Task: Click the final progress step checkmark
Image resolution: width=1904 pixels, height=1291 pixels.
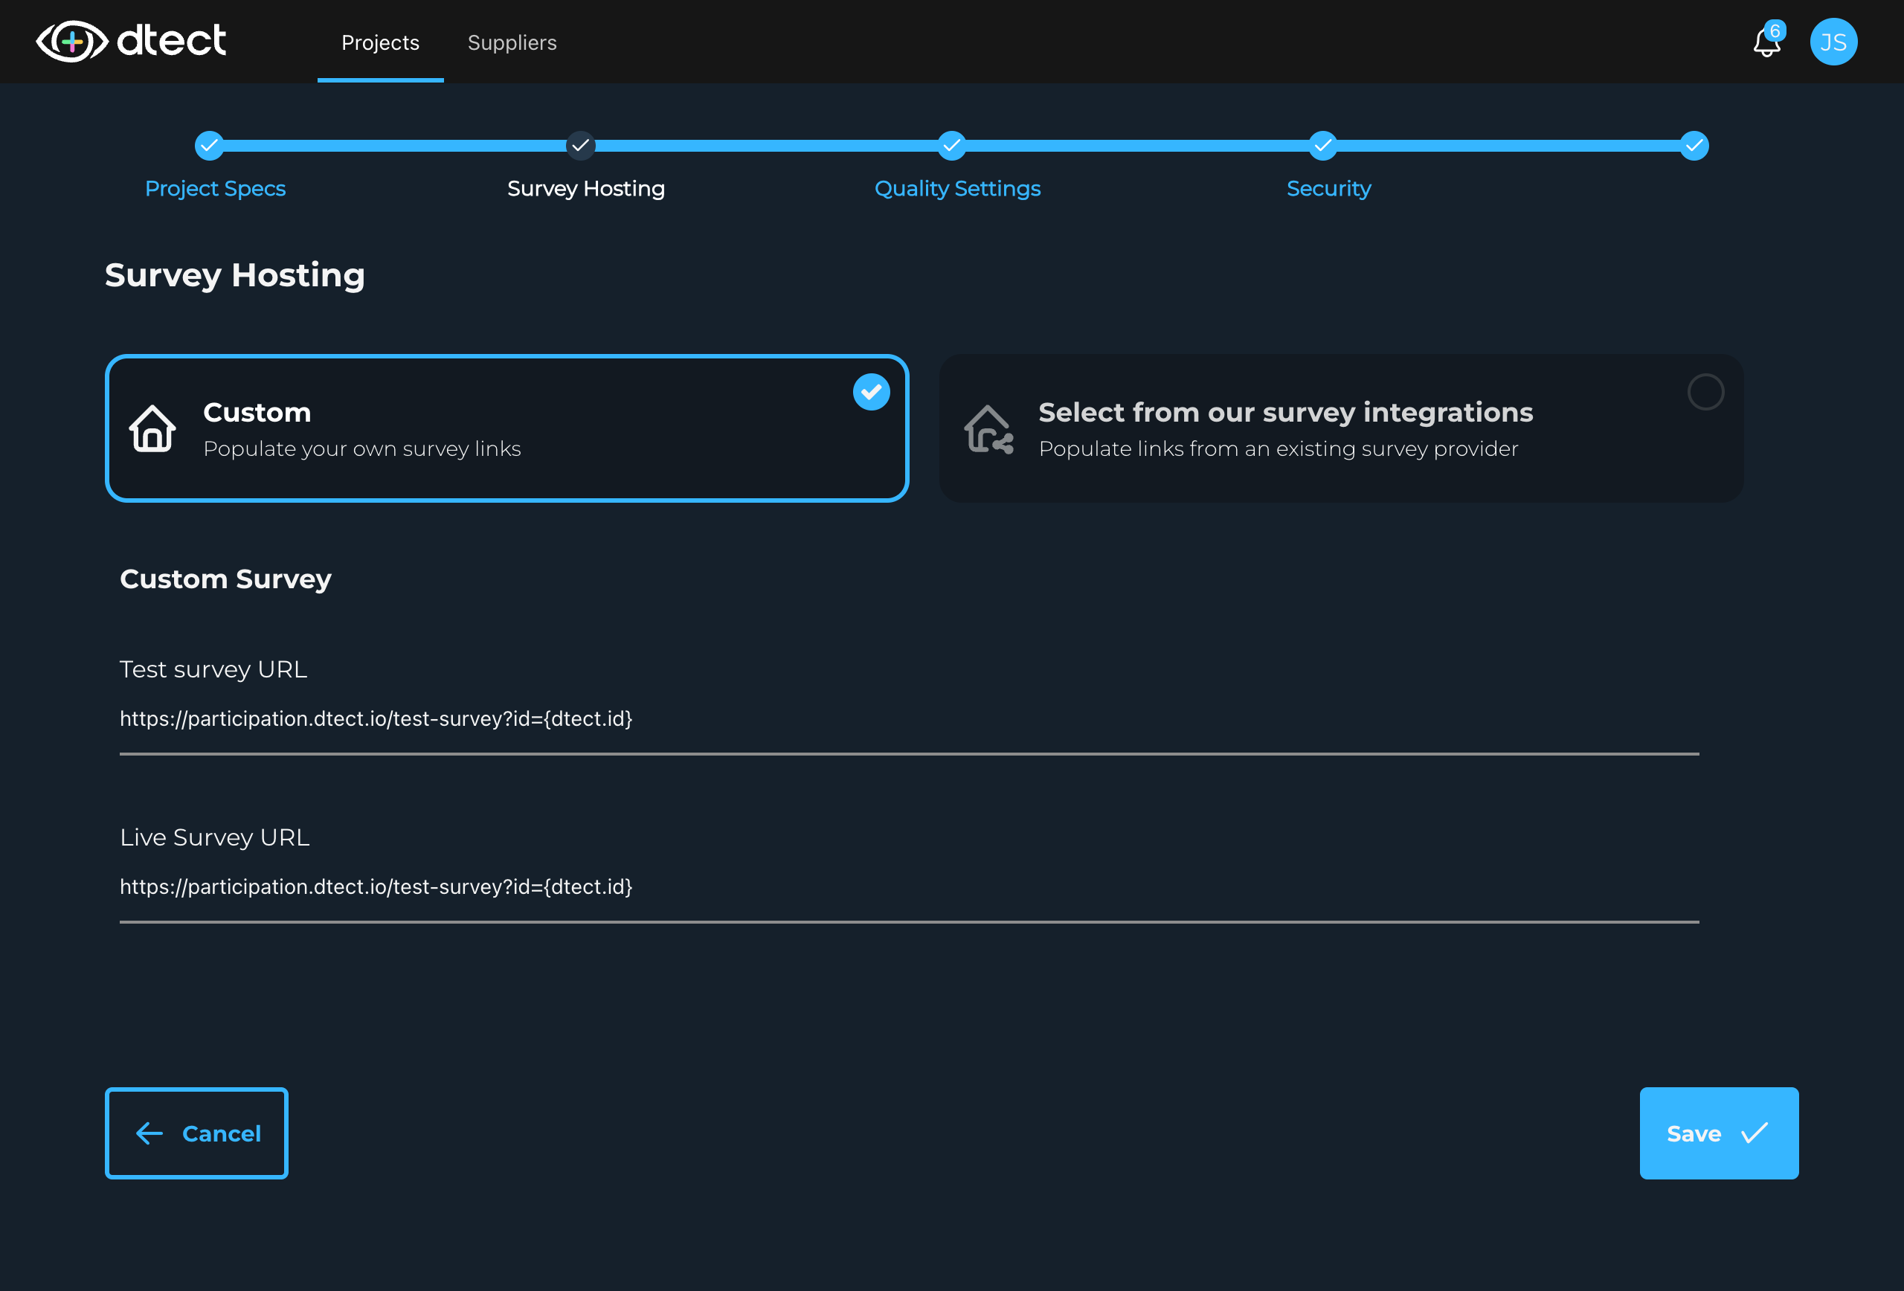Action: pos(1694,146)
